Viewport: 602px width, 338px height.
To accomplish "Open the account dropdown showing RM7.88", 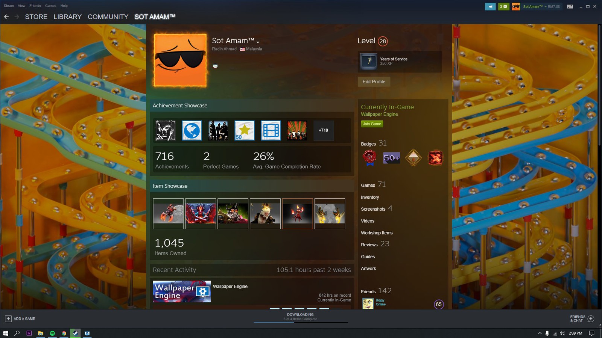I will (x=541, y=6).
